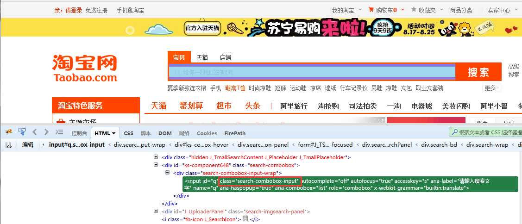The height and width of the screenshot is (224, 522).
Task: Click the search magnifier icon in Firebug search box
Action: tap(454, 132)
